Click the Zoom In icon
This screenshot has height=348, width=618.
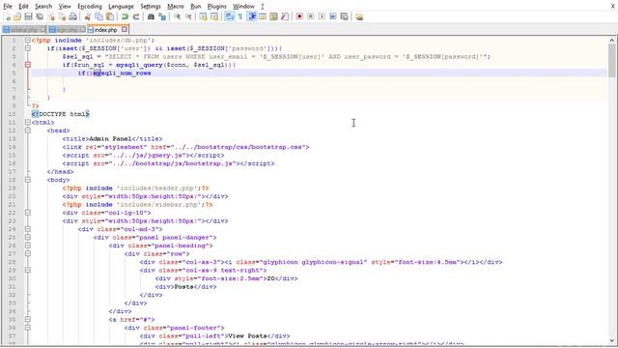[177, 16]
